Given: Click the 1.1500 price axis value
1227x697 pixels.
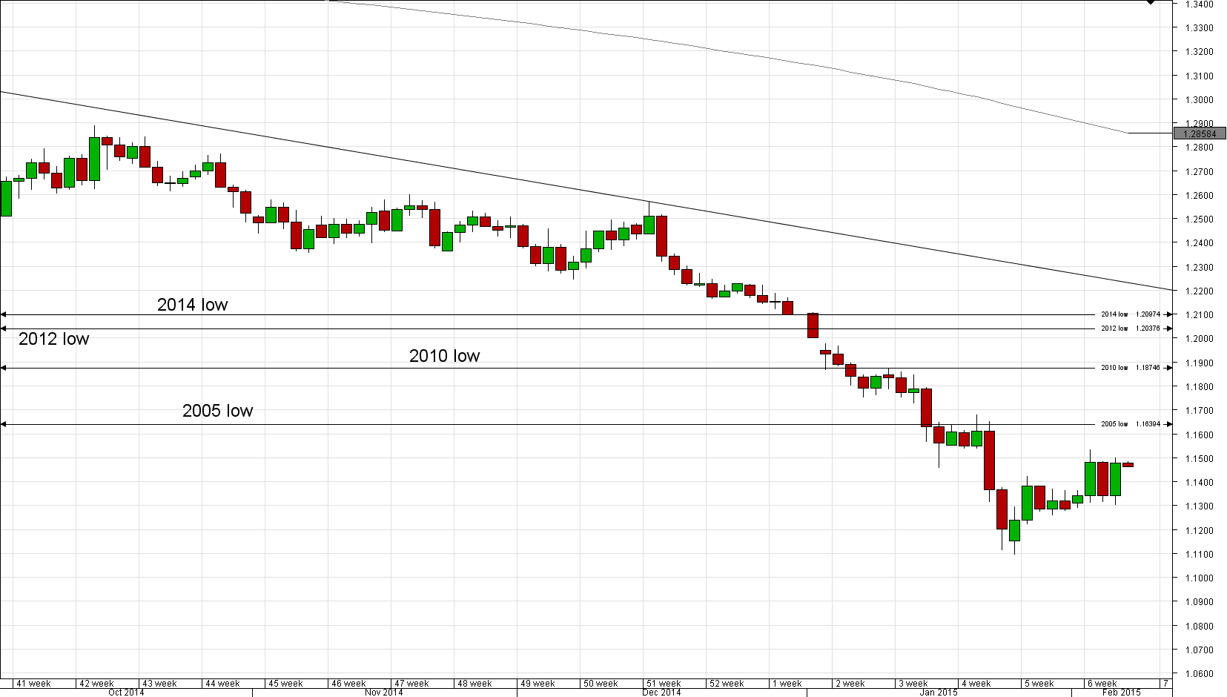Looking at the screenshot, I should pyautogui.click(x=1199, y=459).
